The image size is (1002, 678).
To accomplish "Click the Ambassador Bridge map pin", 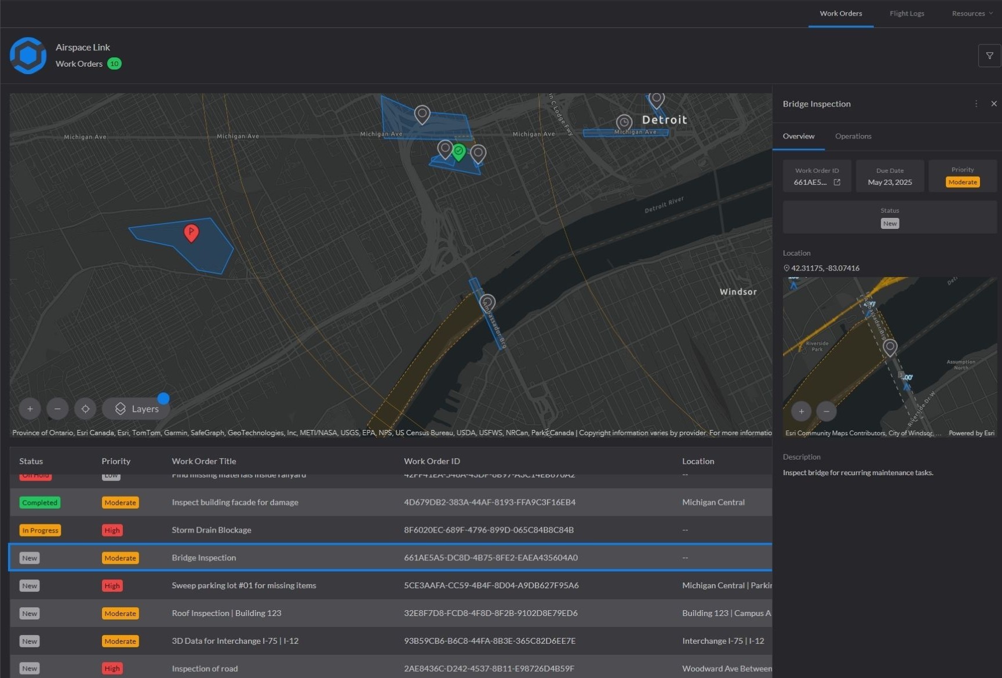I will [x=487, y=302].
